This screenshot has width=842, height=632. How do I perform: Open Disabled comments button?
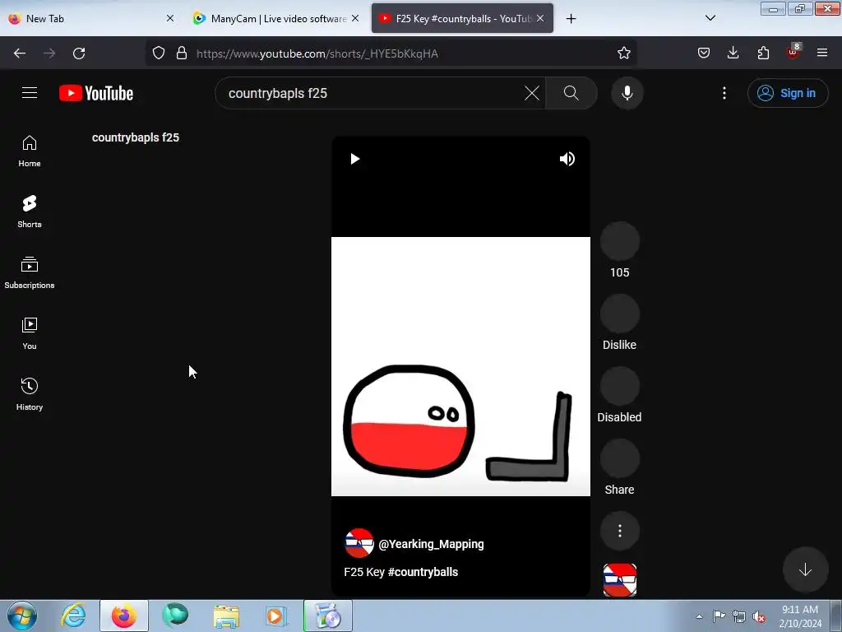click(x=620, y=386)
